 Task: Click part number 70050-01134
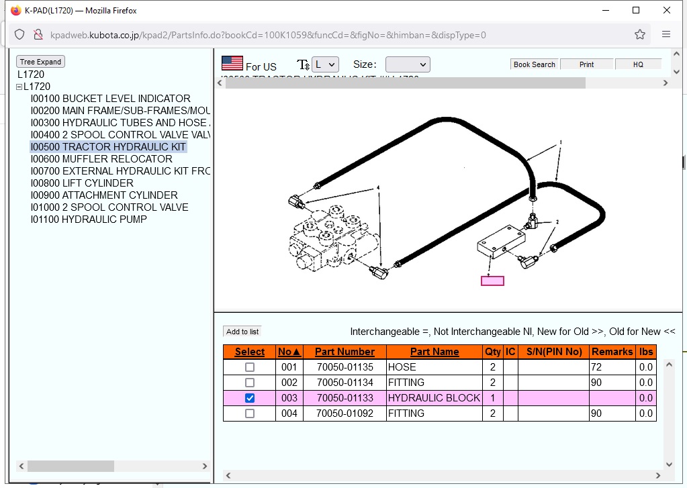[x=345, y=383]
